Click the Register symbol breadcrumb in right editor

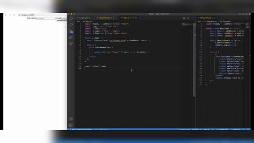[x=225, y=21]
